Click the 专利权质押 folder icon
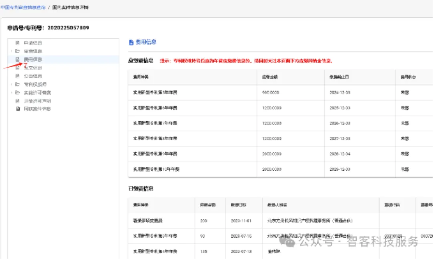 coord(17,84)
